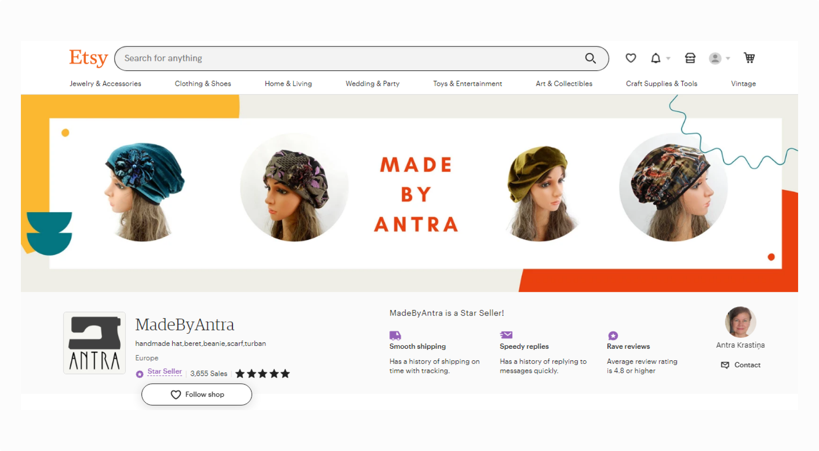
Task: Expand the account menu dropdown arrow
Action: click(x=728, y=58)
